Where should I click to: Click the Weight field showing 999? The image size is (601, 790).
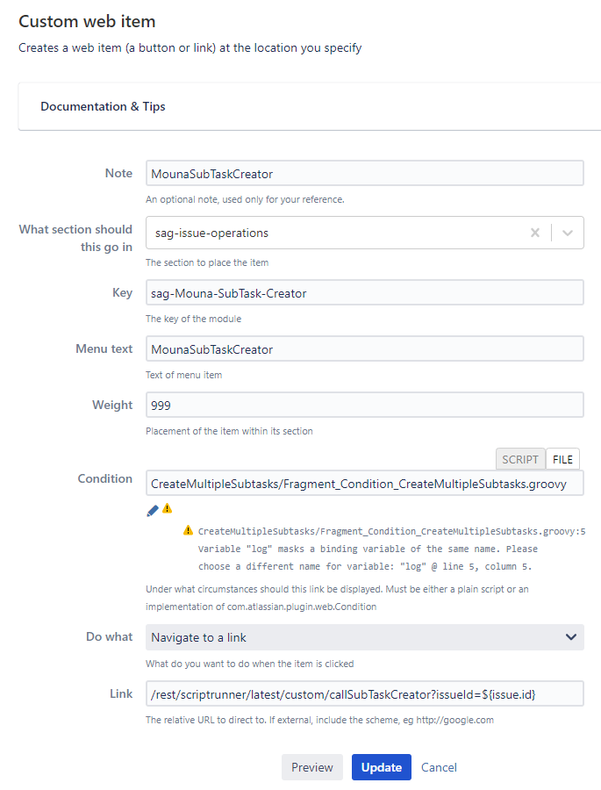pyautogui.click(x=365, y=405)
